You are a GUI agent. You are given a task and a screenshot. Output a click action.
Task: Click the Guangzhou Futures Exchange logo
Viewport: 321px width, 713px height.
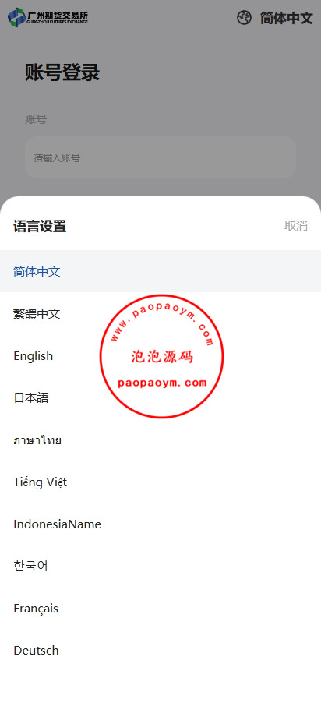tap(48, 17)
